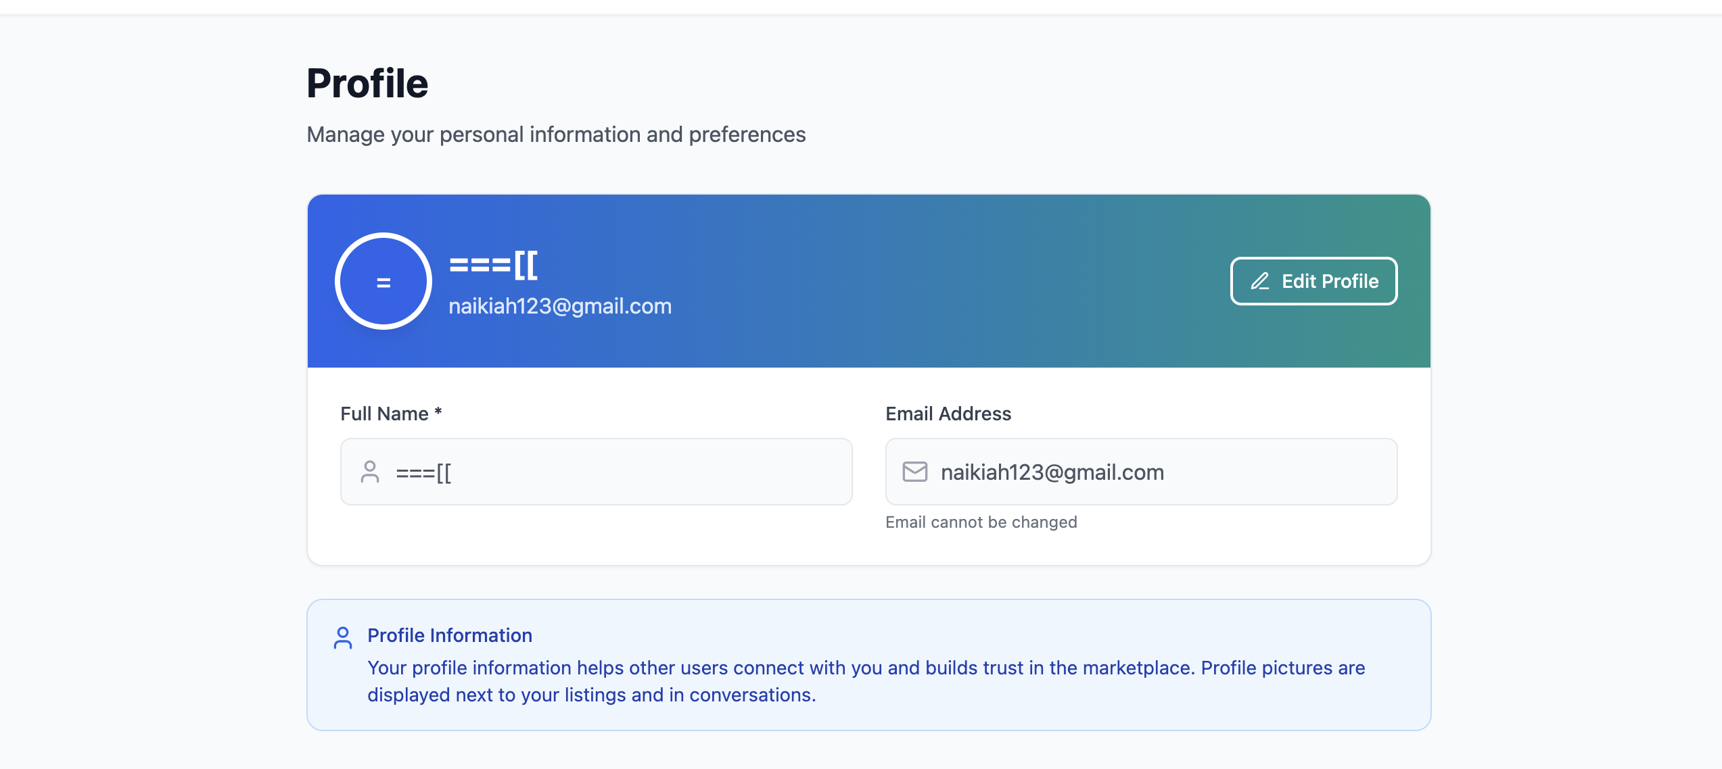Click the 'Email cannot be changed' hint

coord(981,522)
